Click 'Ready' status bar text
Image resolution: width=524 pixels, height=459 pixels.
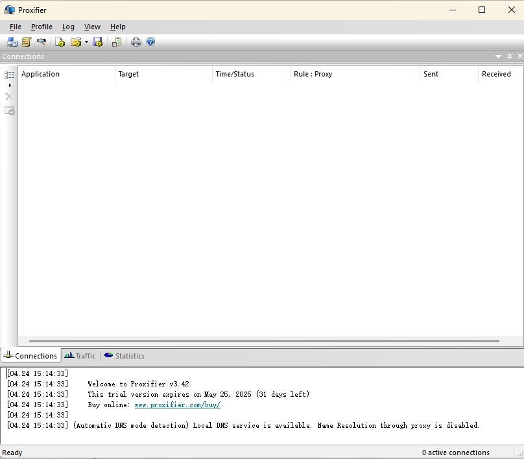click(x=12, y=453)
